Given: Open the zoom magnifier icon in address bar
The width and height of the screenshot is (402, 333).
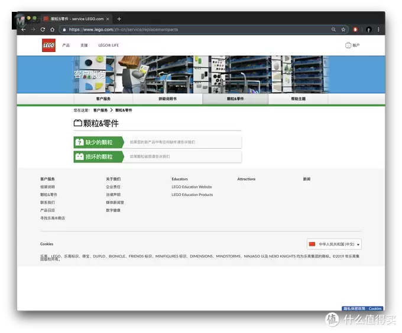Looking at the screenshot, I should pyautogui.click(x=333, y=30).
